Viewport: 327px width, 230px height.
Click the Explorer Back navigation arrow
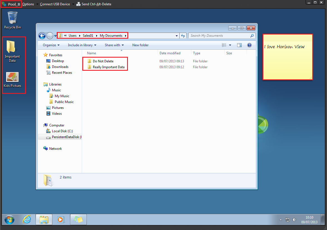[42, 36]
